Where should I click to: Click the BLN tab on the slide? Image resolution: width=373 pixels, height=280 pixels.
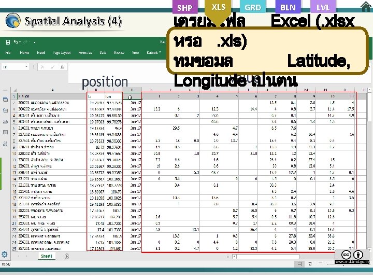click(288, 7)
